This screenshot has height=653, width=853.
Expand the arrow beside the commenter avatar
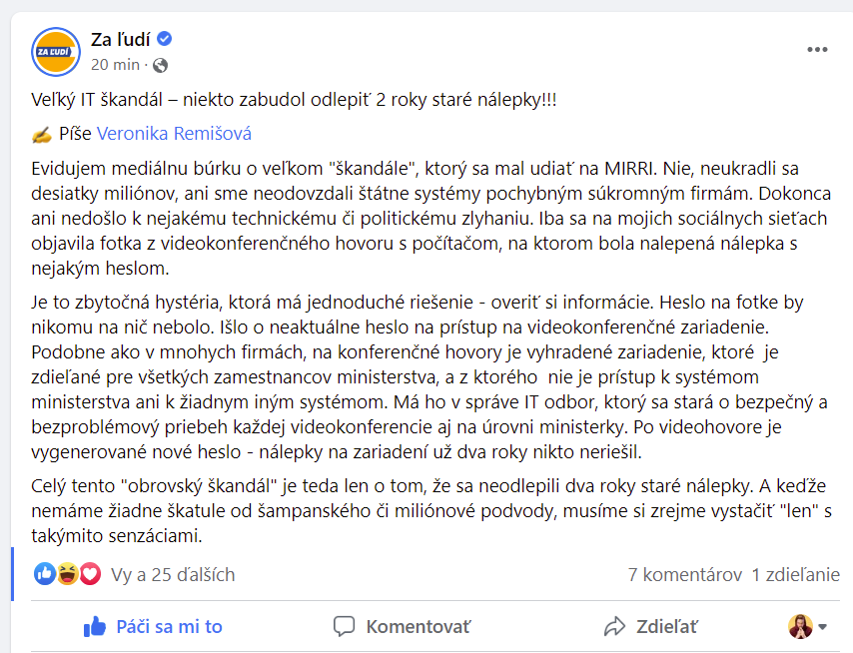point(823,627)
